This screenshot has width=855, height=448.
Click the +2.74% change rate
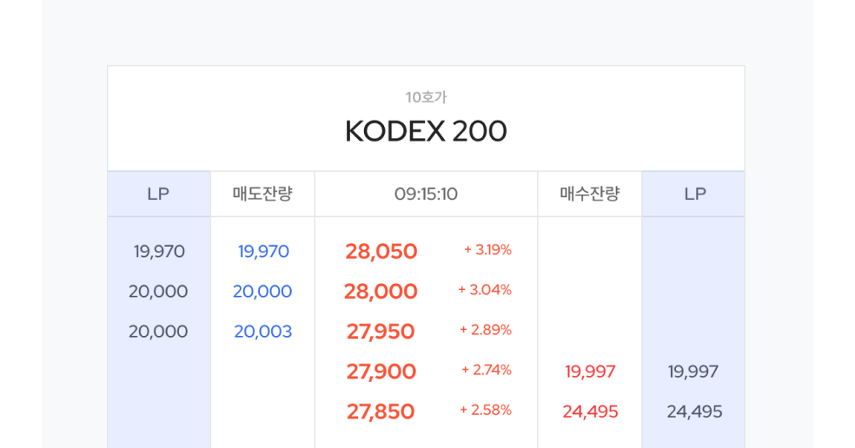487,370
